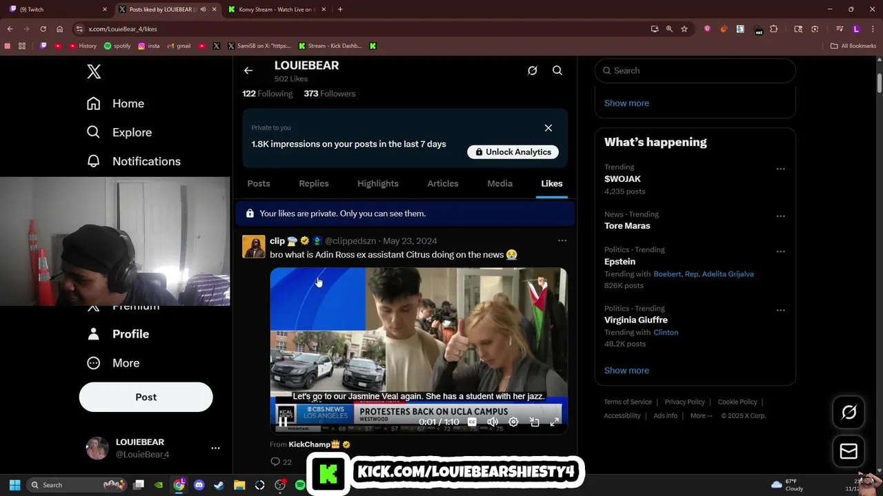883x496 pixels.
Task: Open the 122 Following list
Action: [268, 94]
